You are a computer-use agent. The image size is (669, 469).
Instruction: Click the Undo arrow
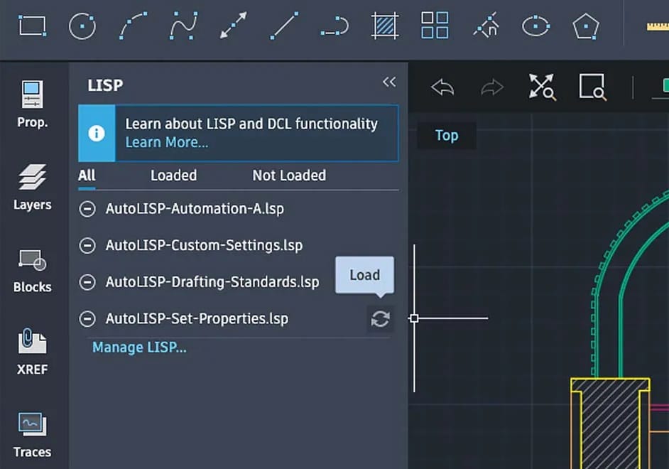[x=442, y=87]
